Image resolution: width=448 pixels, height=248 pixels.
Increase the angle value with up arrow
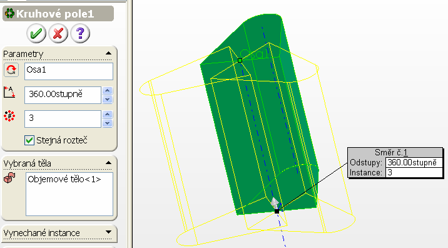pos(108,91)
